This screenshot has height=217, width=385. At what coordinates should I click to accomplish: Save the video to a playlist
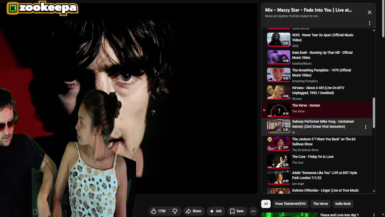(237, 211)
